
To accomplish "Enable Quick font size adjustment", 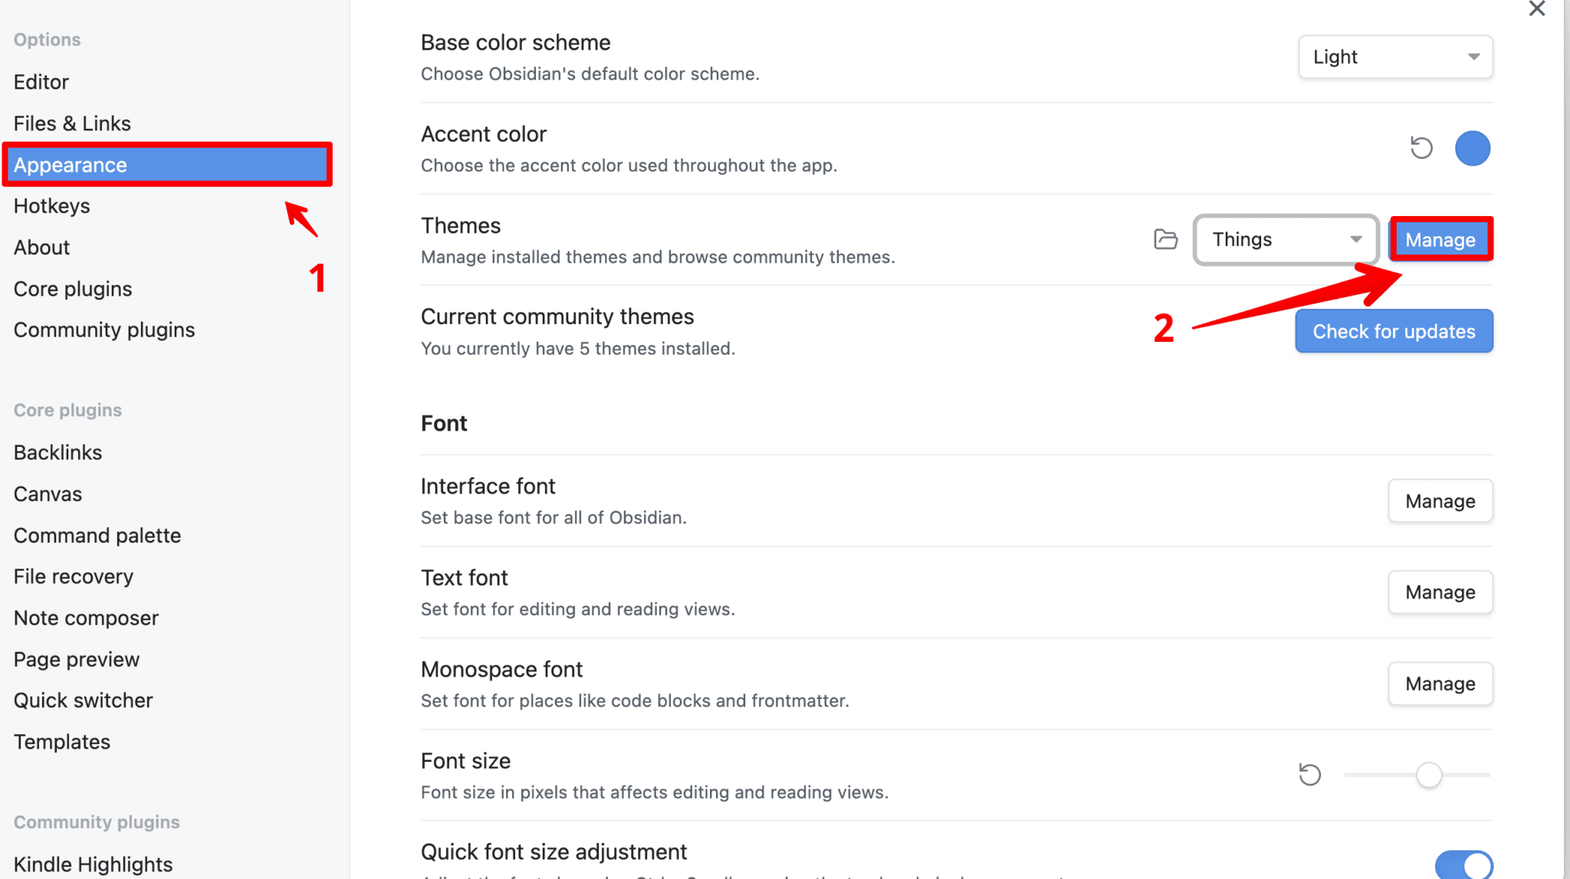I will pyautogui.click(x=1463, y=864).
